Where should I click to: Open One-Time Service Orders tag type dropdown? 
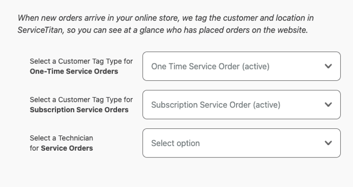click(241, 66)
